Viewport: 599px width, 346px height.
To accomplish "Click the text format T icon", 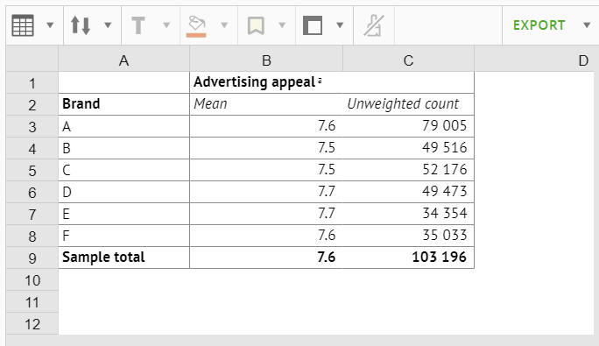I will (x=138, y=25).
